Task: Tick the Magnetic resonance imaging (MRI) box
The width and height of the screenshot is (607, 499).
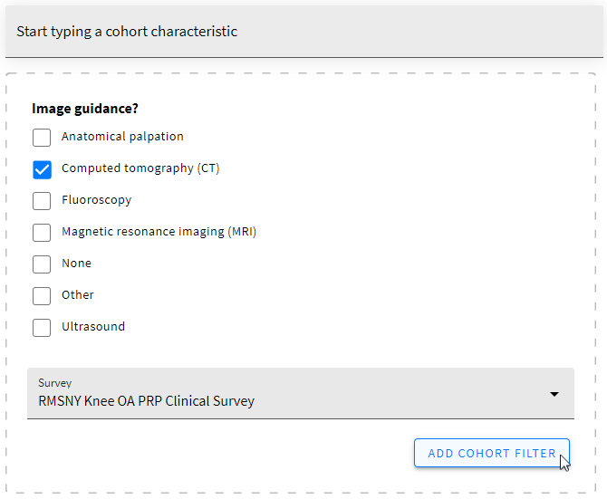Action: tap(42, 233)
